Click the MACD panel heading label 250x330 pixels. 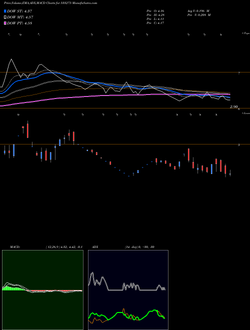[x=14, y=247]
